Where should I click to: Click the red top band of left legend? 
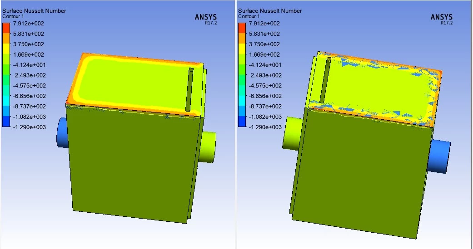tap(6, 28)
